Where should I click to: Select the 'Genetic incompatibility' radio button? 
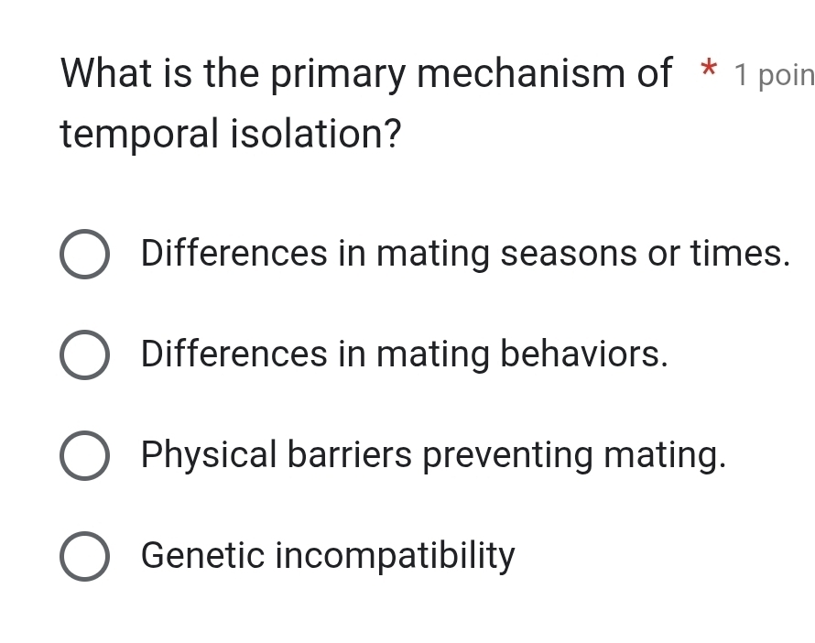86,556
